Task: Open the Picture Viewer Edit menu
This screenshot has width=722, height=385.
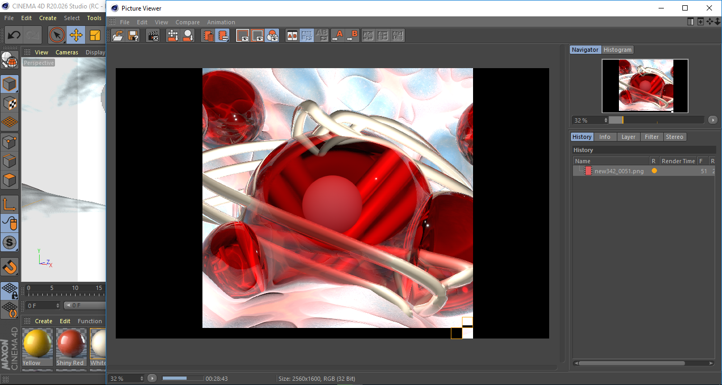Action: click(x=142, y=22)
